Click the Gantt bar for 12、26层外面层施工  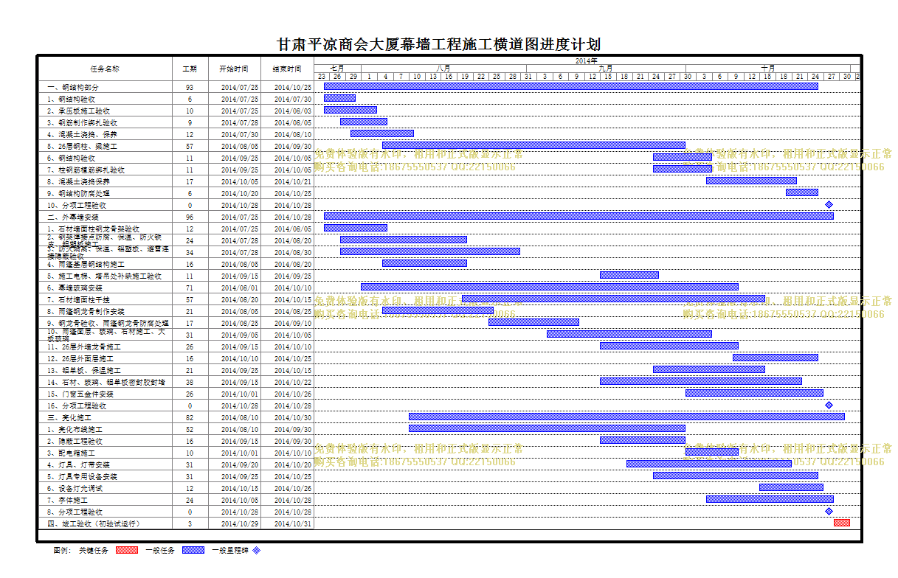[x=776, y=358]
